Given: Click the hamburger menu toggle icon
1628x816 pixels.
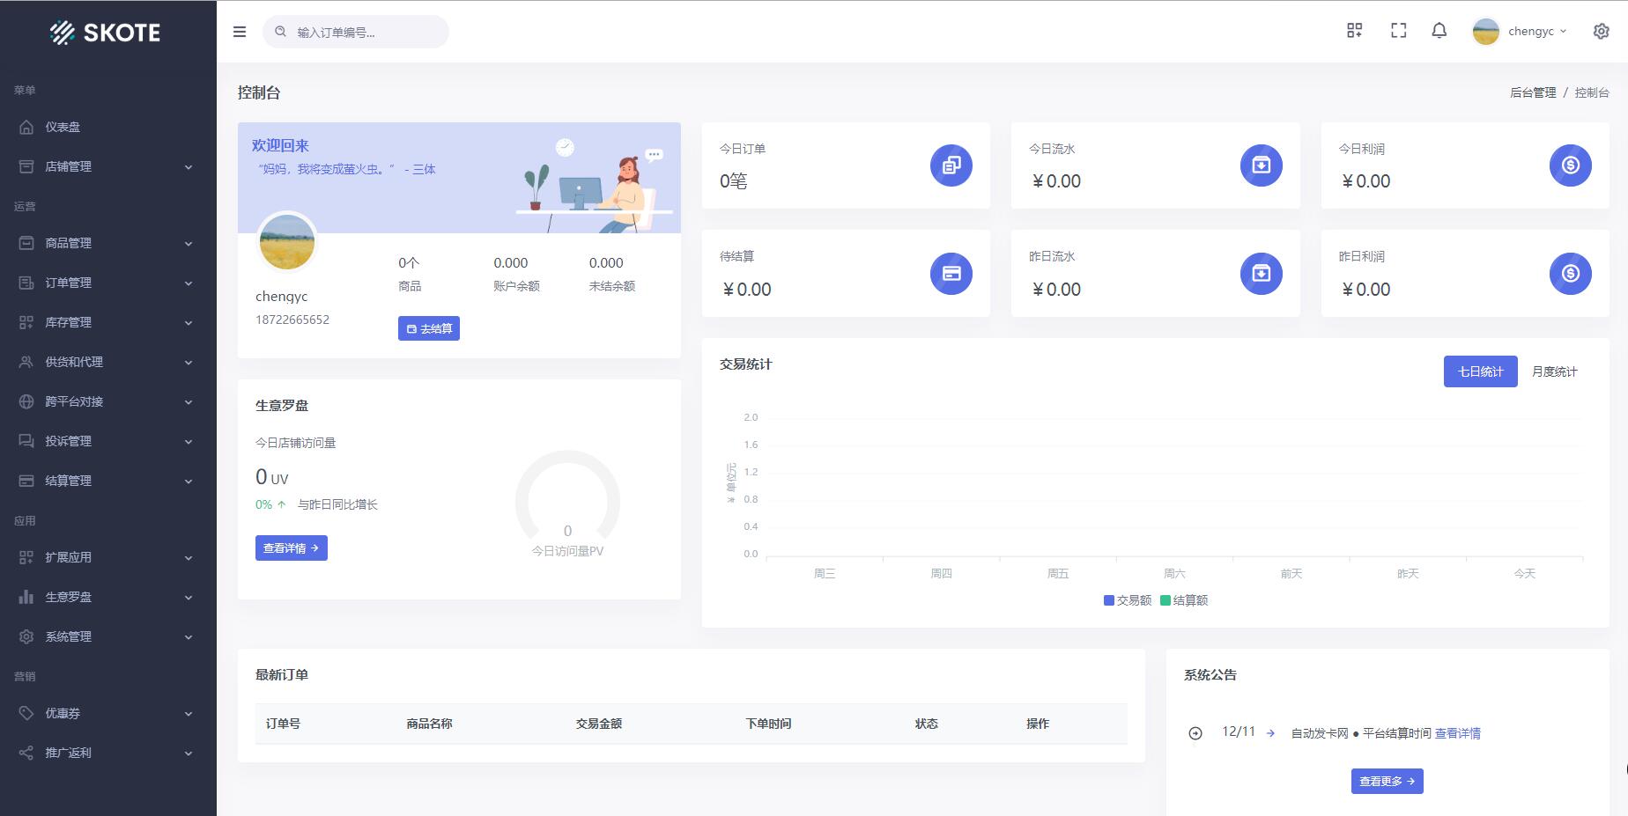Looking at the screenshot, I should point(240,32).
